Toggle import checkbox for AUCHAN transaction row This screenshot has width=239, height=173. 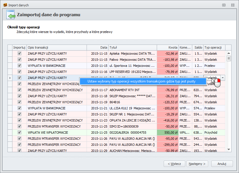pyautogui.click(x=20, y=150)
